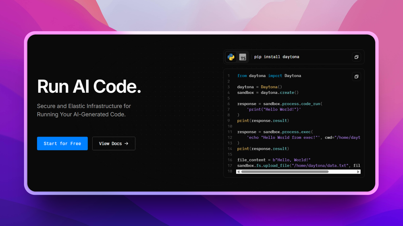Click the 'sandbox.fs.upload_file' line
This screenshot has height=226, width=403.
click(x=299, y=166)
